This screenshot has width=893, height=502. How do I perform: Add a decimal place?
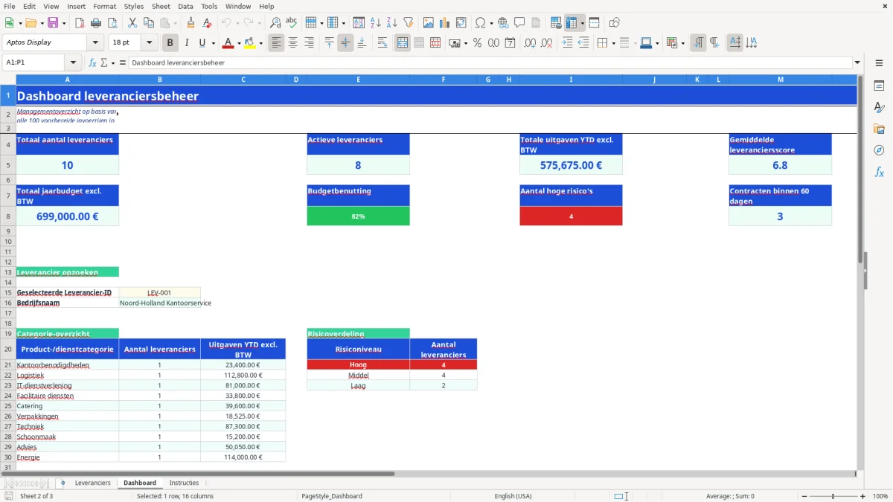(x=530, y=43)
